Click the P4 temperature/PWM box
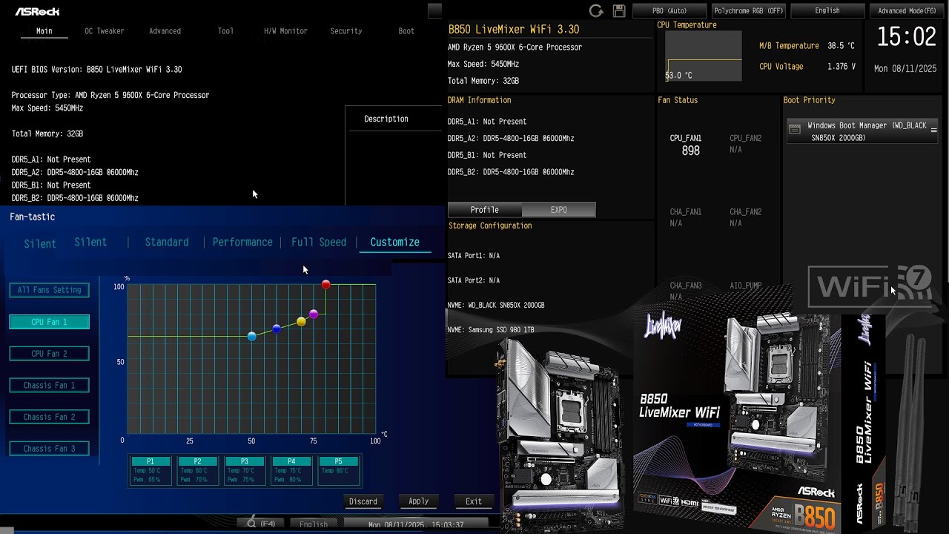 (291, 470)
